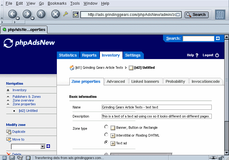Select the Advanced tab
This screenshot has height=160, width=229.
pos(116,82)
